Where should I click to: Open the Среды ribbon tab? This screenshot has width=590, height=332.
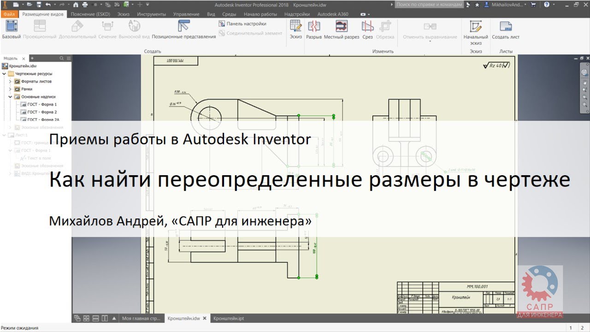click(229, 14)
